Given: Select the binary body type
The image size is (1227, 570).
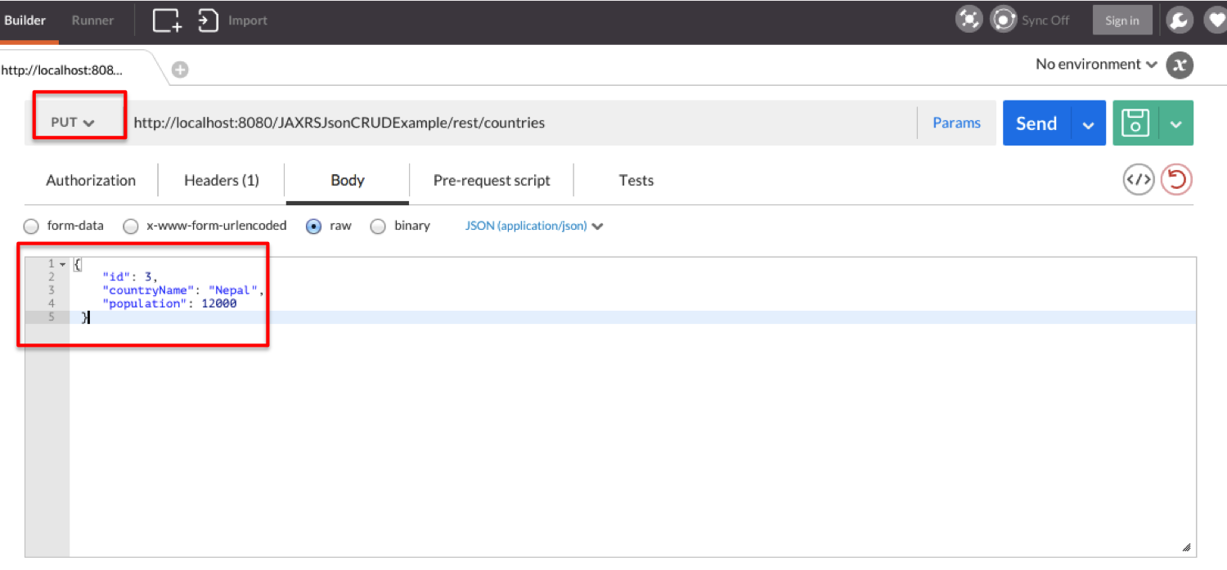Looking at the screenshot, I should tap(378, 226).
